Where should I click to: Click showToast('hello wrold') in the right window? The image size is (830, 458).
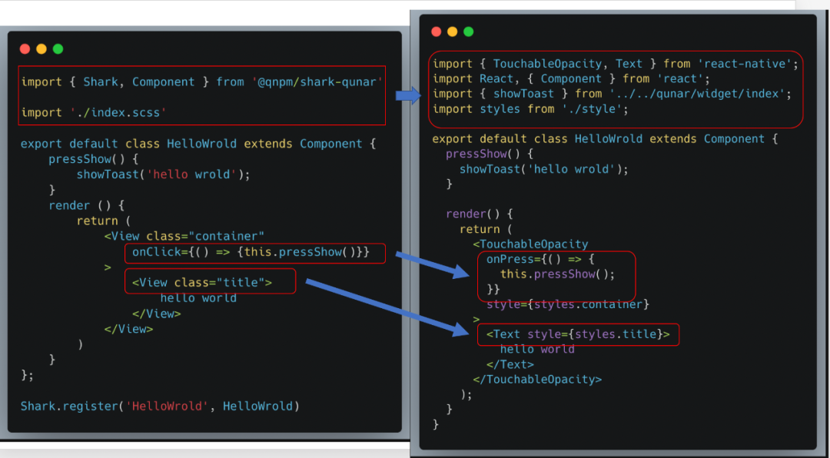pyautogui.click(x=544, y=169)
